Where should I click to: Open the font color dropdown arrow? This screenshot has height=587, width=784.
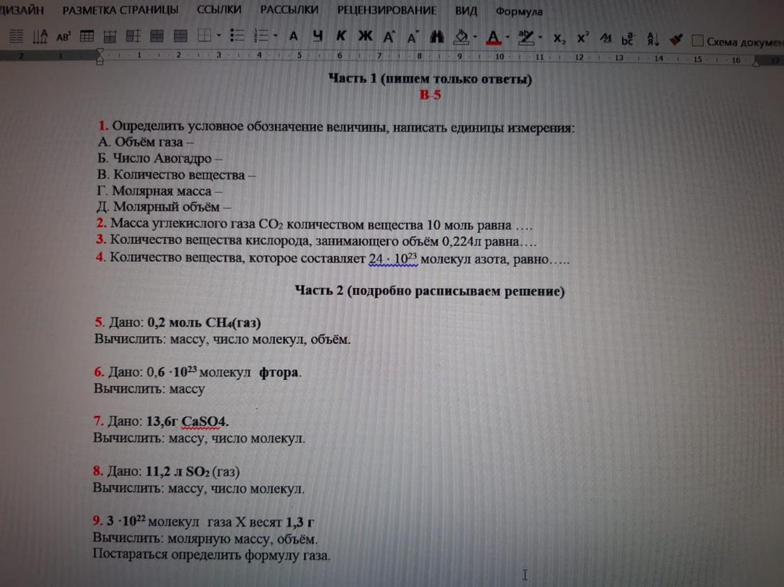pos(508,37)
